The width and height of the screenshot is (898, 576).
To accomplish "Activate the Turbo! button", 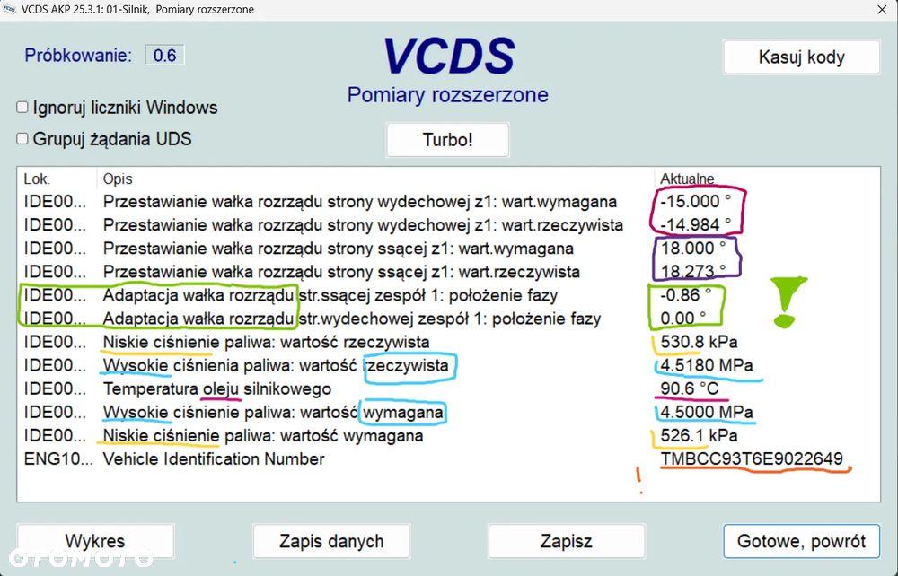I will pos(447,140).
